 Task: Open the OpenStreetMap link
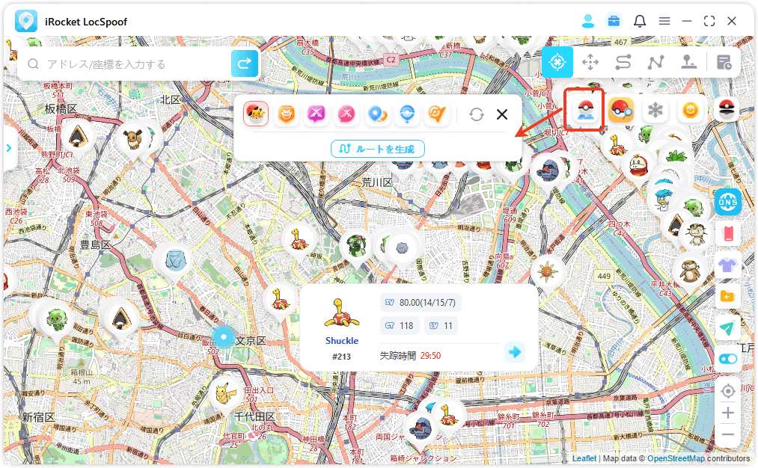pyautogui.click(x=676, y=458)
